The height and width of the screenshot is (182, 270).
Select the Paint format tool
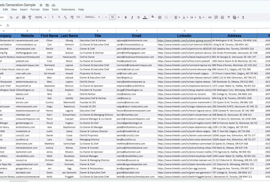(30, 17)
